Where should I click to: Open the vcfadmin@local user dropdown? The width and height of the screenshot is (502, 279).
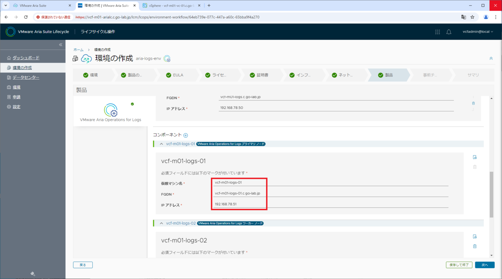pyautogui.click(x=478, y=32)
